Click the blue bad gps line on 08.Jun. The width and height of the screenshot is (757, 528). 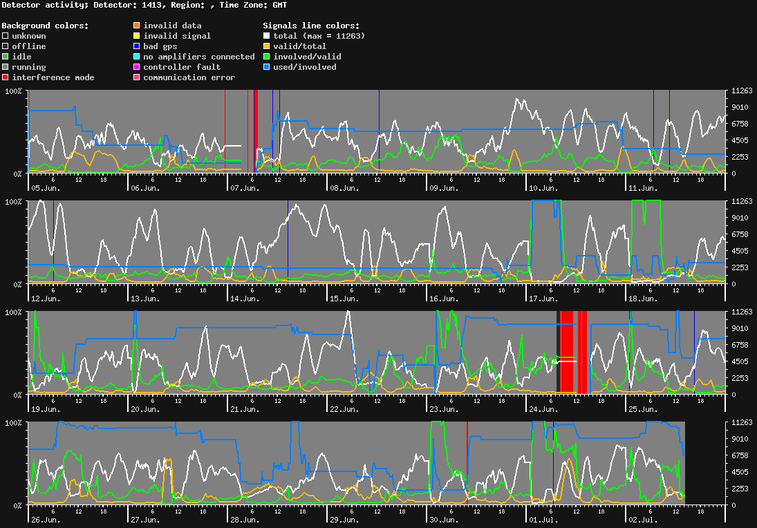(x=379, y=131)
